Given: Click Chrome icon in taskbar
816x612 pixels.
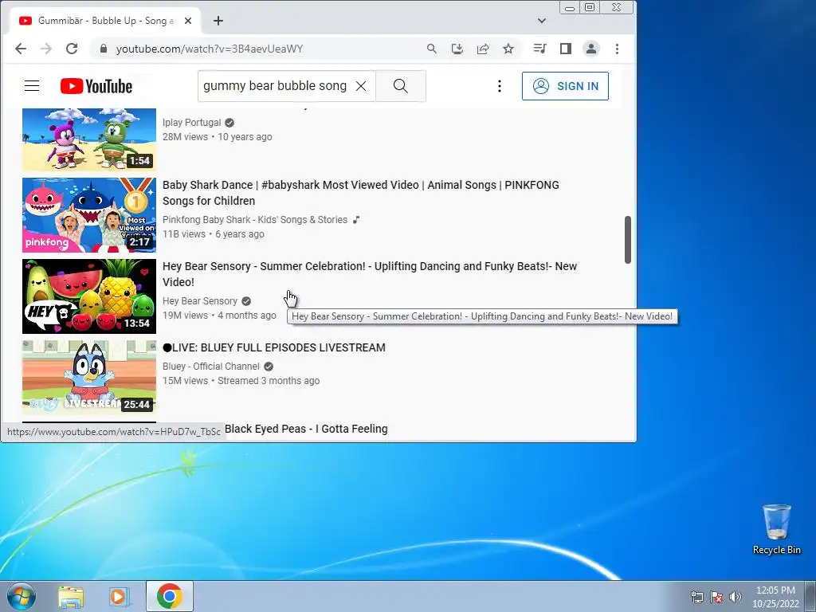Looking at the screenshot, I should tap(170, 596).
